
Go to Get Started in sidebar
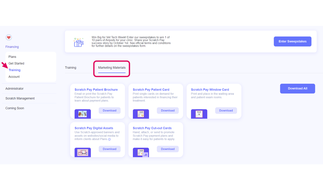[x=16, y=63]
